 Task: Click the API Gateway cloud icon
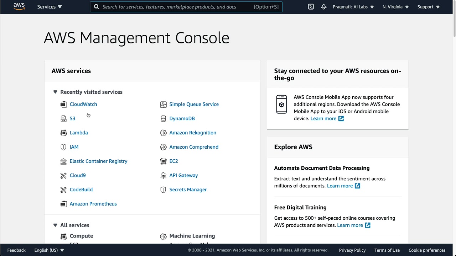(163, 175)
